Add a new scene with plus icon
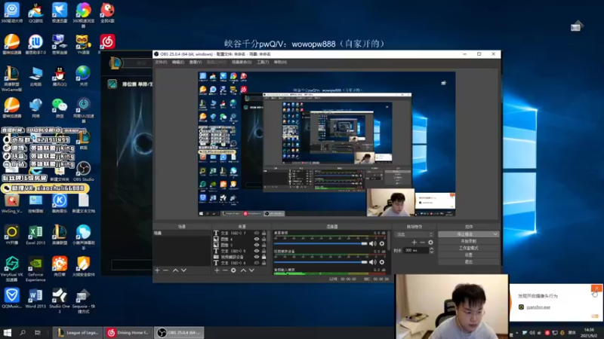The height and width of the screenshot is (339, 604). point(157,270)
